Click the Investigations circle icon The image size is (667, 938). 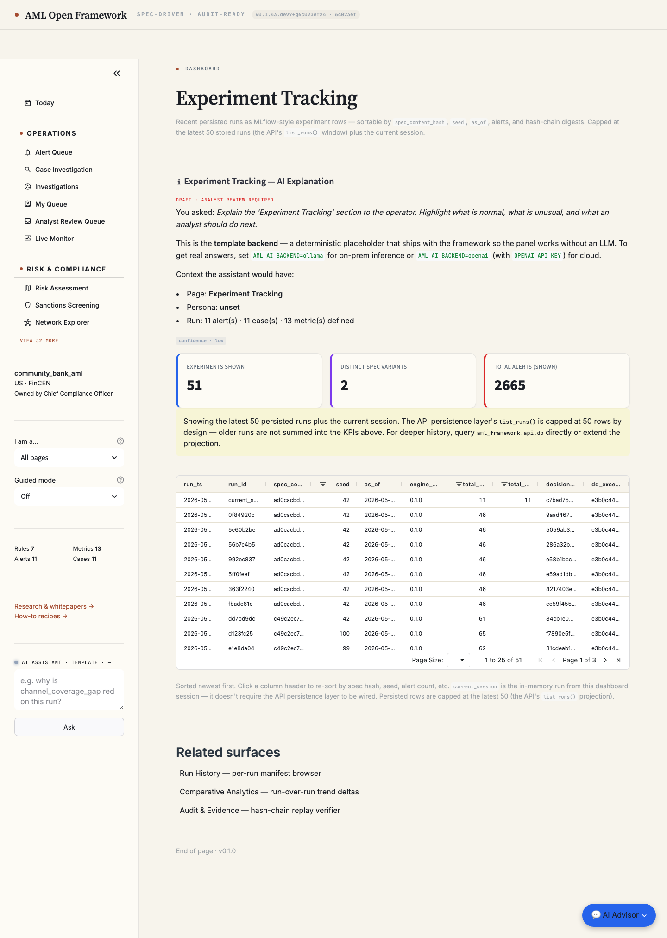tap(28, 187)
